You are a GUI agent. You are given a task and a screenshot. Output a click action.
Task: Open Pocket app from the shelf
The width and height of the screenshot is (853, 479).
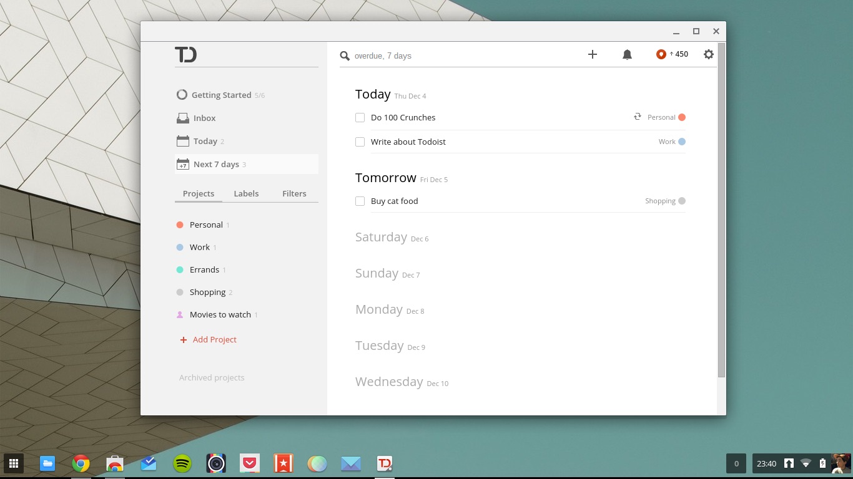pos(250,463)
